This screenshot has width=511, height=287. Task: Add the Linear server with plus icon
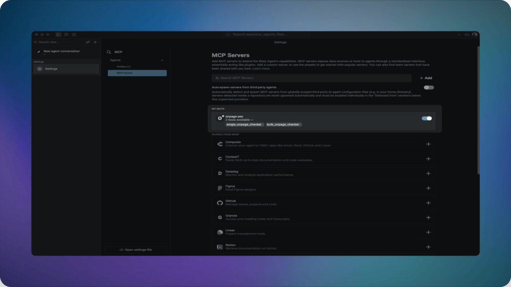(x=428, y=232)
